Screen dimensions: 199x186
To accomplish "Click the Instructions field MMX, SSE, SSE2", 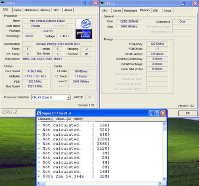I will click(x=58, y=59).
